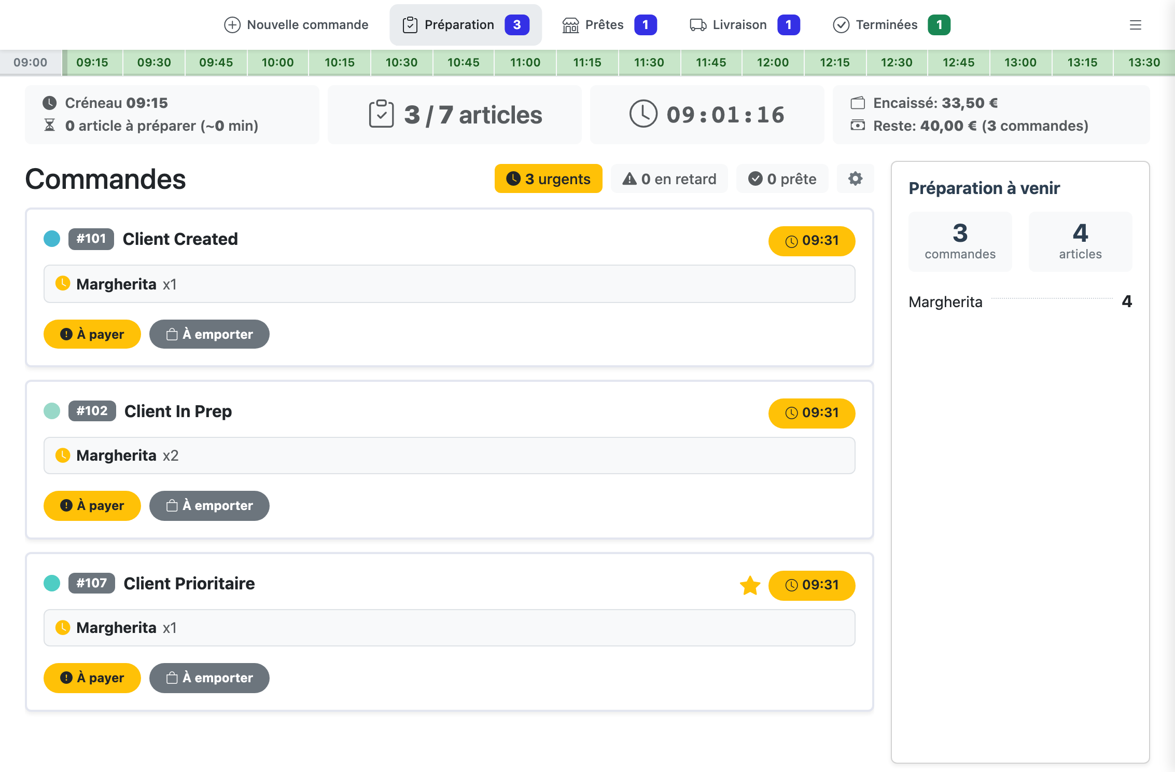This screenshot has height=772, width=1175.
Task: Open the Nouvelle commande tab
Action: tap(296, 25)
